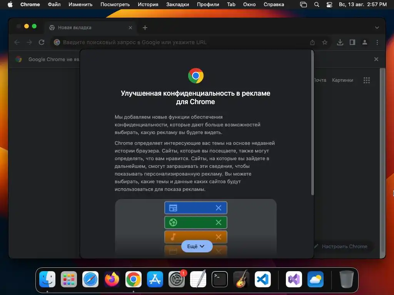Open the Изменить menu
The width and height of the screenshot is (394, 295).
[x=80, y=5]
